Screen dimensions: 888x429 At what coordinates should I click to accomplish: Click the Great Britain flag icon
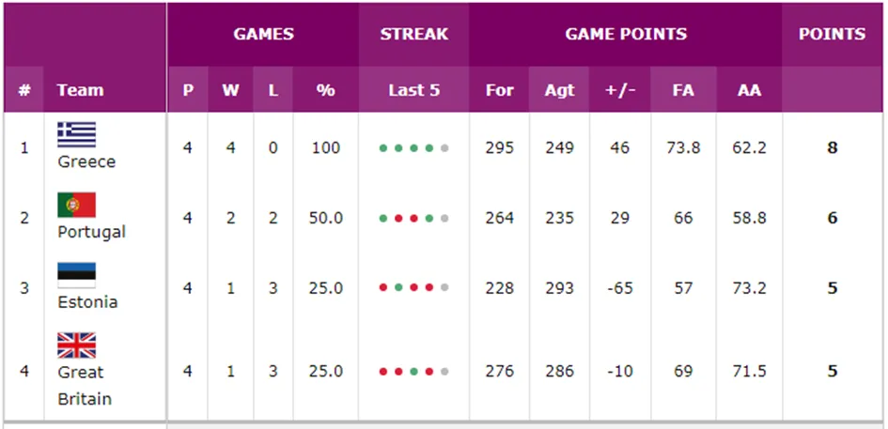click(76, 345)
